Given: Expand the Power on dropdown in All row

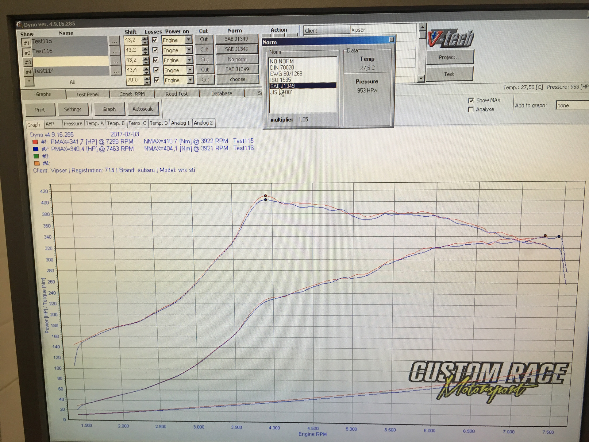Looking at the screenshot, I should pyautogui.click(x=191, y=80).
